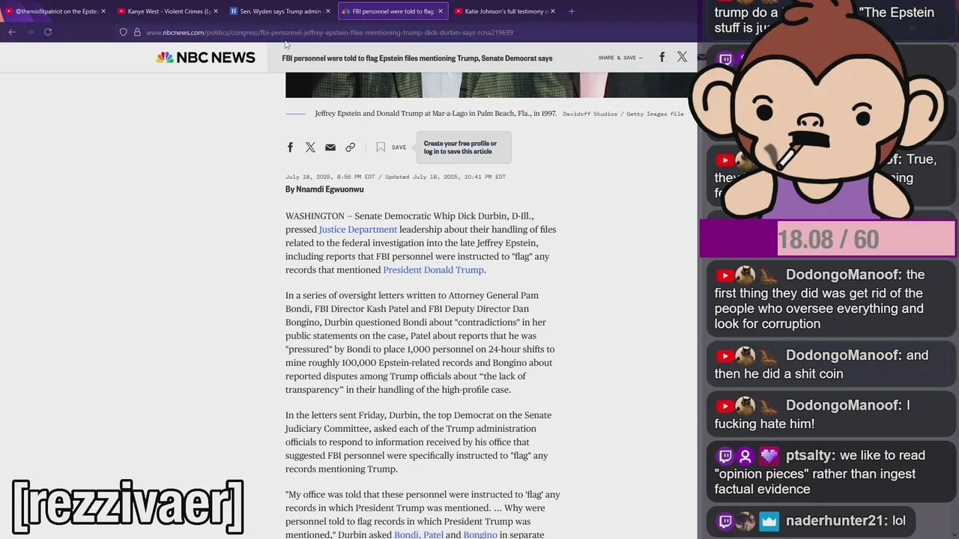Click the 18.08 / 60 progress bar
Viewport: 959px width, 539px height.
[828, 239]
